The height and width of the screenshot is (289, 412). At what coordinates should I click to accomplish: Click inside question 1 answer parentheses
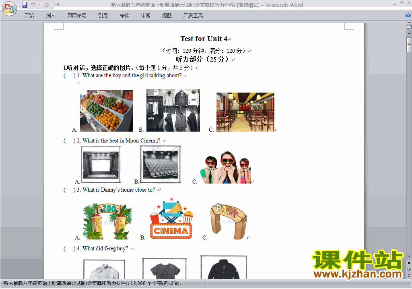(70, 76)
